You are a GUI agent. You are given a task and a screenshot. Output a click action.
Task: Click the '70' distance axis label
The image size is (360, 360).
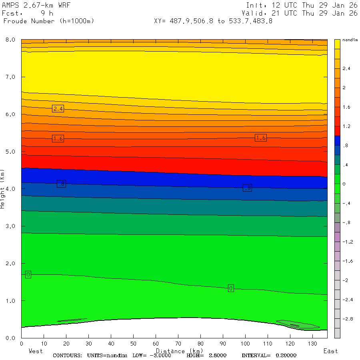[178, 344]
